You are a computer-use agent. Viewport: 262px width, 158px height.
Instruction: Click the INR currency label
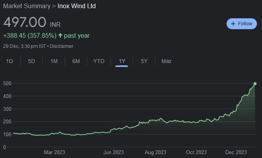pyautogui.click(x=55, y=25)
